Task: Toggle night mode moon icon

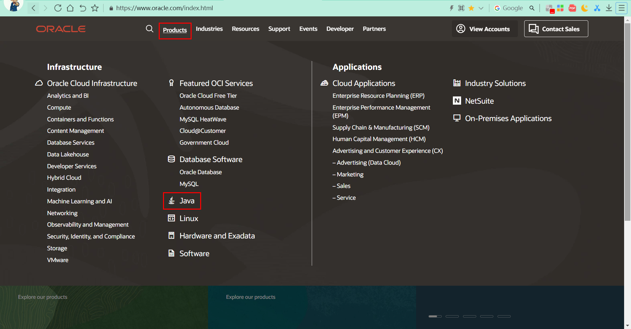Action: pyautogui.click(x=585, y=8)
